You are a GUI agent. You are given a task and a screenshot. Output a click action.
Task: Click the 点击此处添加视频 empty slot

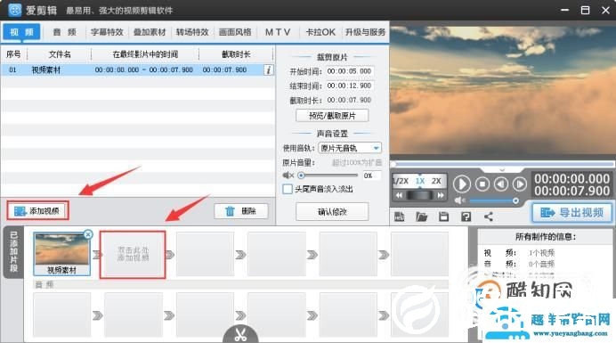point(133,254)
